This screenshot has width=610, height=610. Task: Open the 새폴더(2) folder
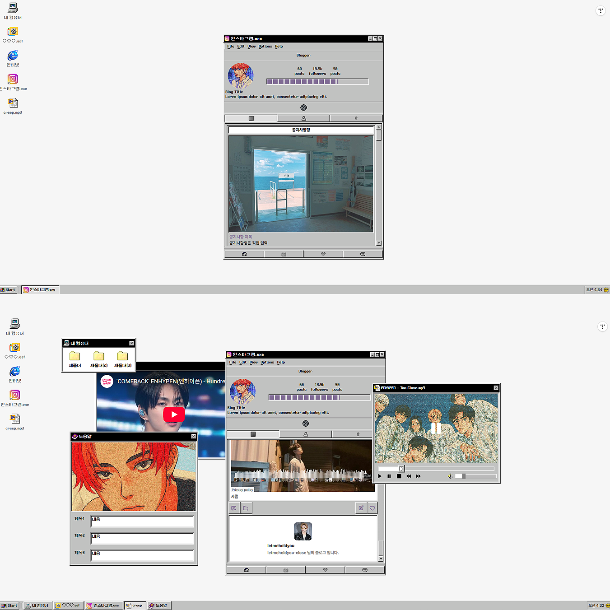99,359
